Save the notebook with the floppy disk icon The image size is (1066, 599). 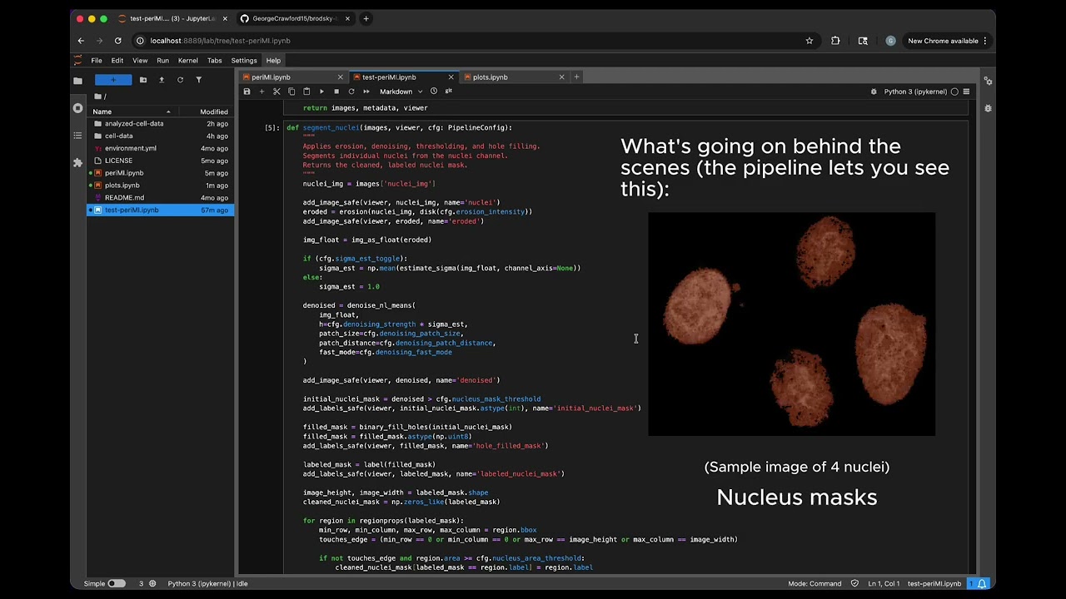coord(247,92)
